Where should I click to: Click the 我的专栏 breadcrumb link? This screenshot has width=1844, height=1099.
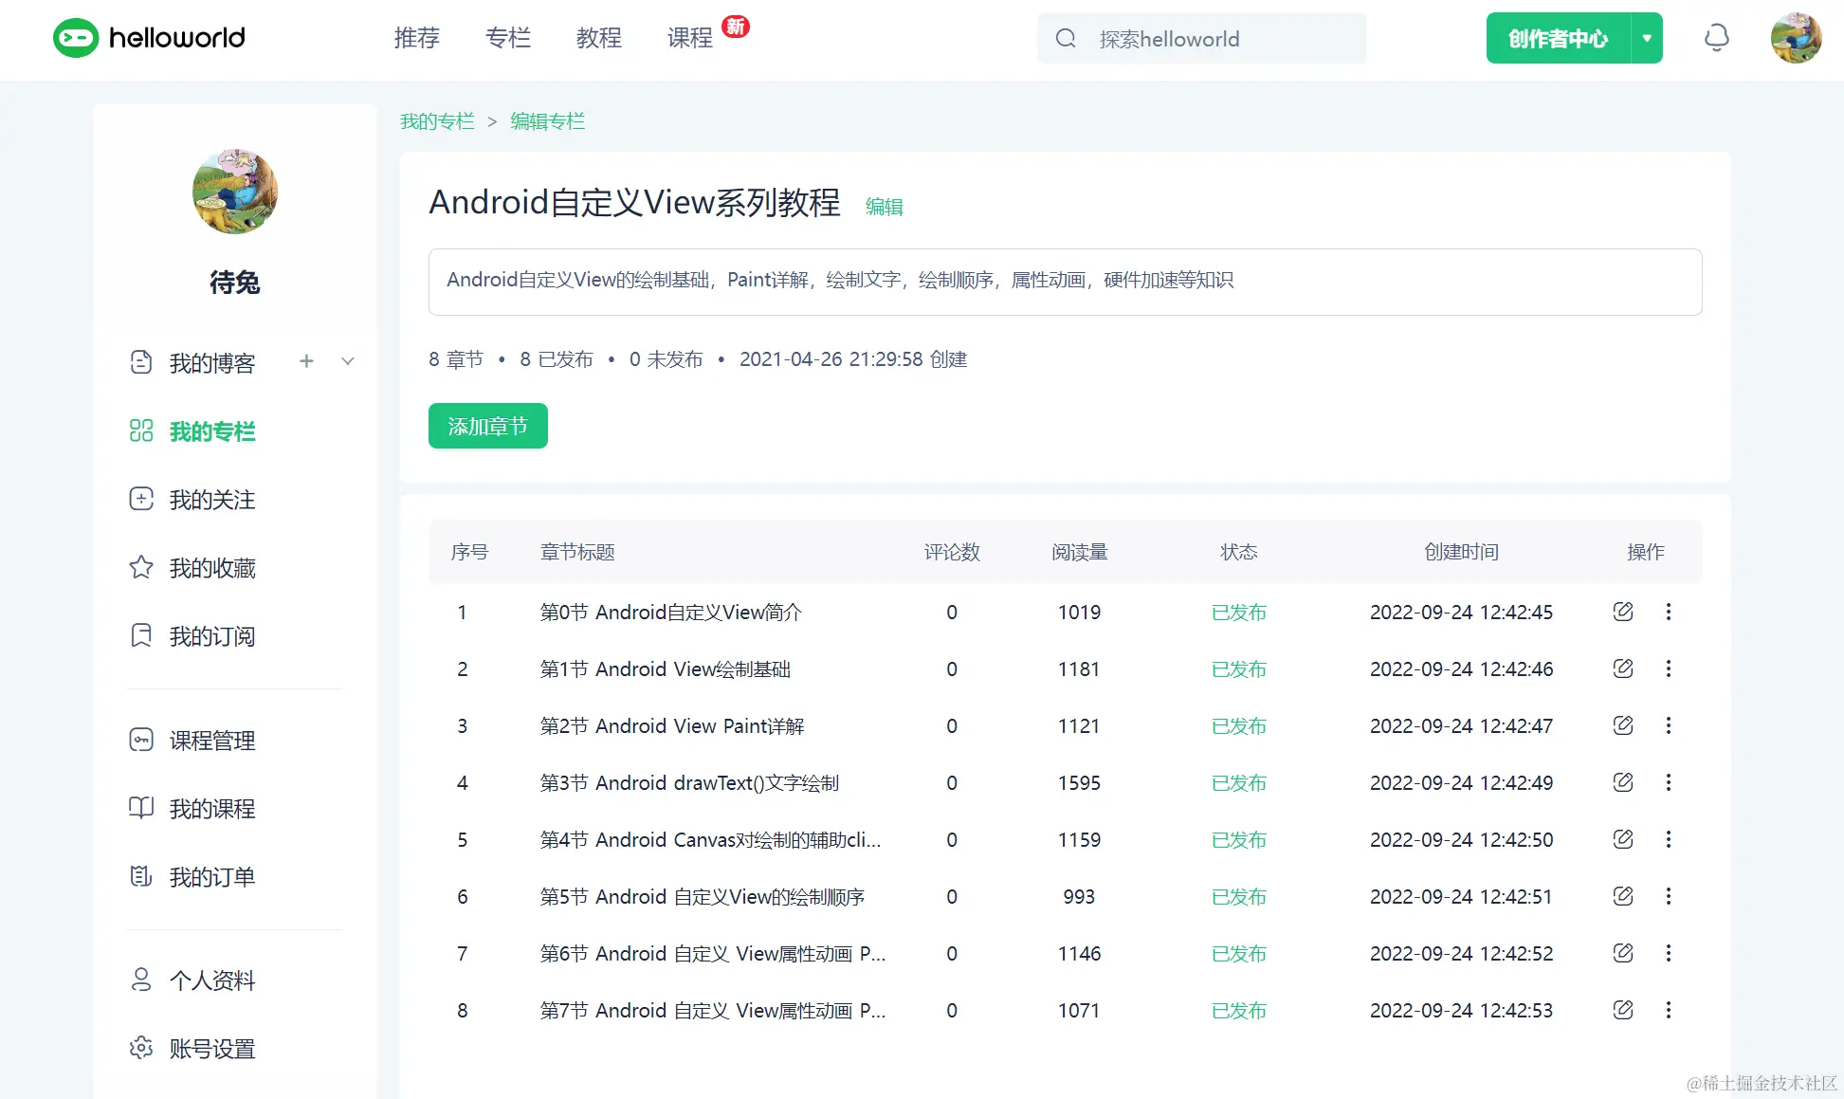click(437, 121)
